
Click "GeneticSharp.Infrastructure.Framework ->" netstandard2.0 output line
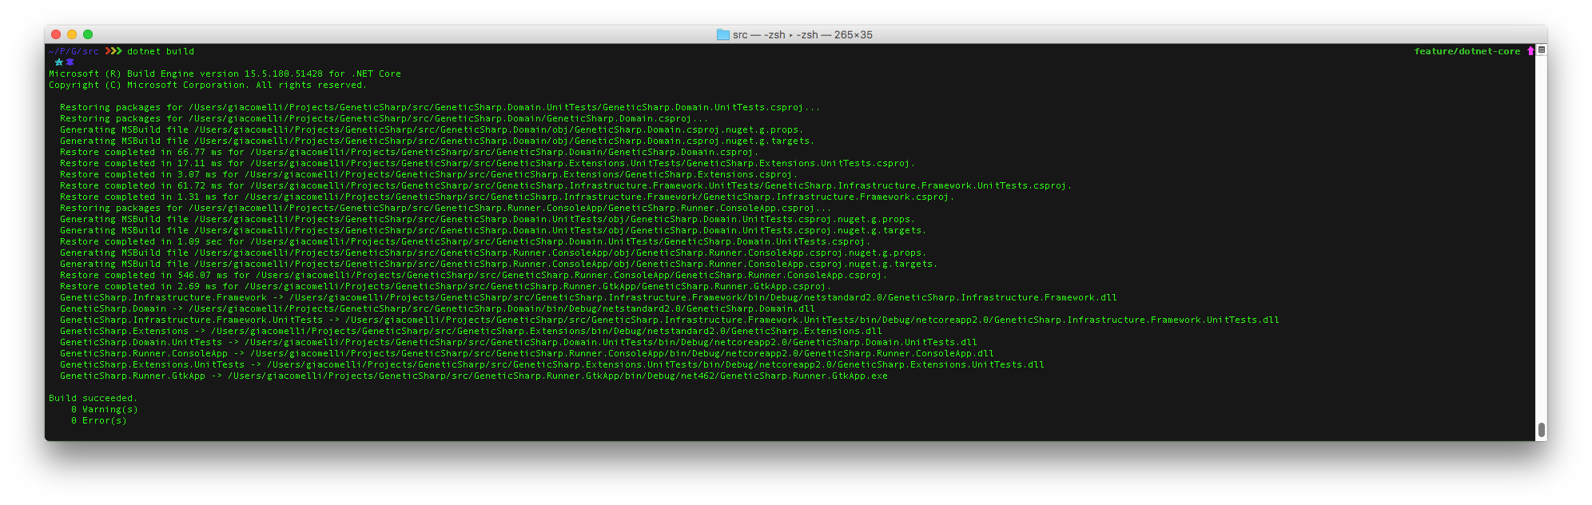coord(588,297)
